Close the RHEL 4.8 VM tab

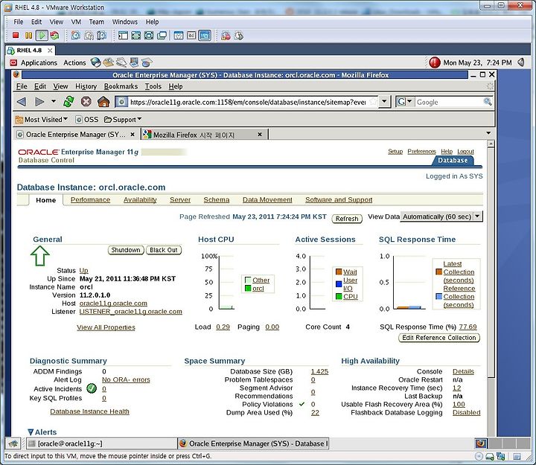coord(51,51)
